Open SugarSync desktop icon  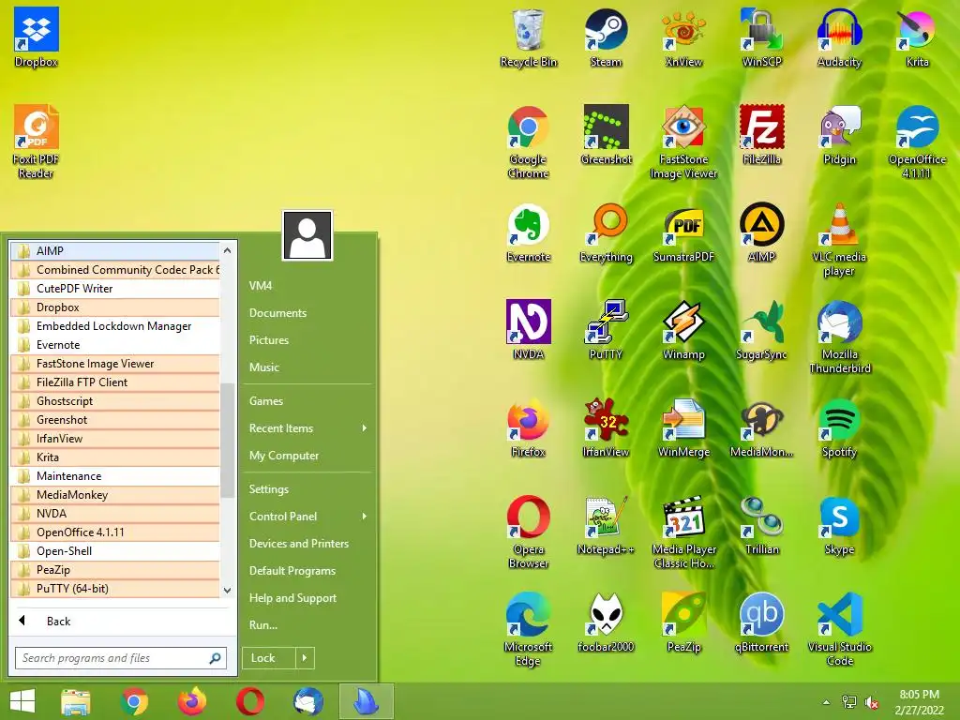[x=761, y=330]
